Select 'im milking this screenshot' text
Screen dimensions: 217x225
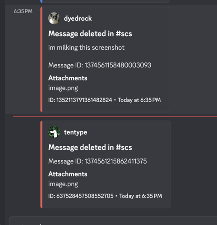[86, 47]
